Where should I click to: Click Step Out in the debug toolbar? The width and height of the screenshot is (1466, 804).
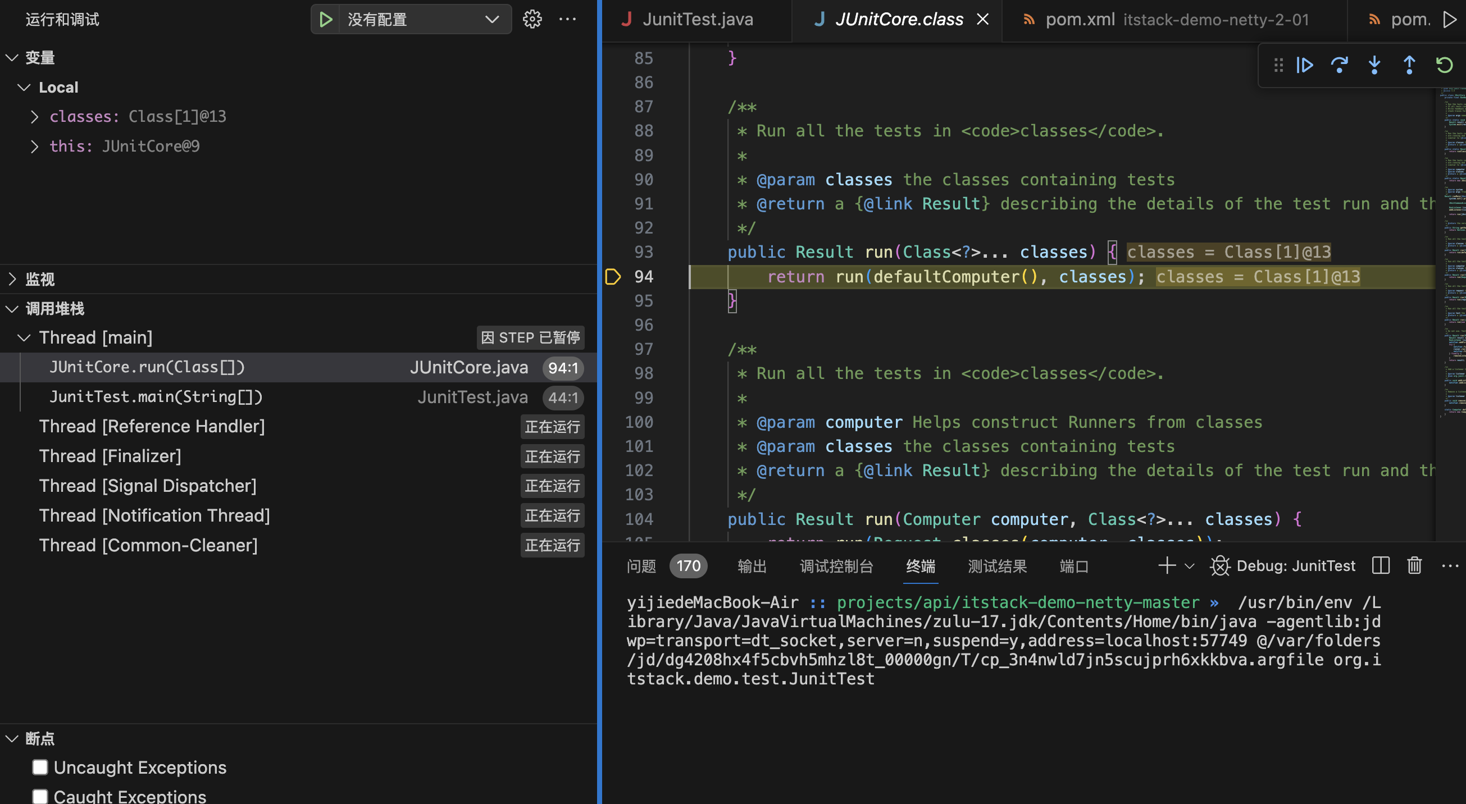click(x=1409, y=65)
